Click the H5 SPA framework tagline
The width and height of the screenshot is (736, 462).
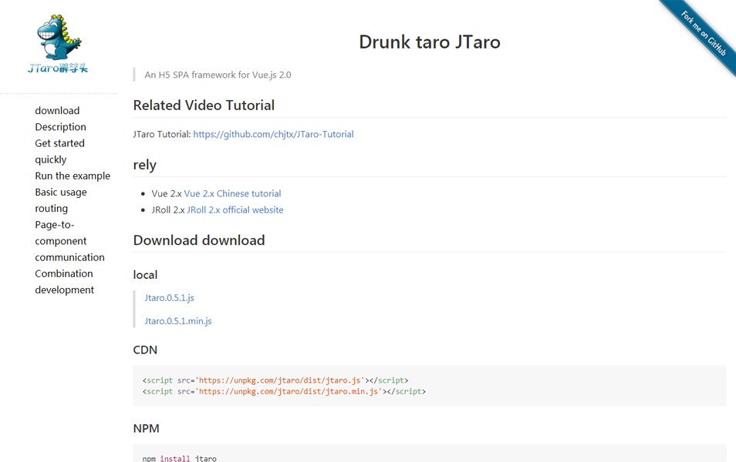[x=218, y=75]
